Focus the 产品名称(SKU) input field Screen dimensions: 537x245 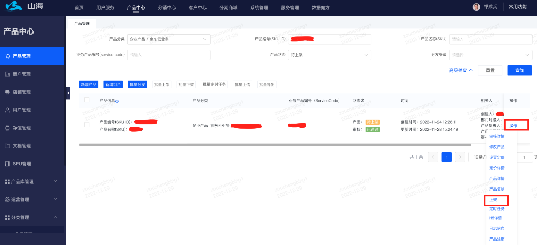491,39
